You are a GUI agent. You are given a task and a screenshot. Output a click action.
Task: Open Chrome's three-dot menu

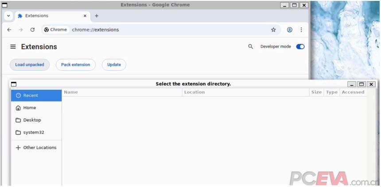[301, 30]
